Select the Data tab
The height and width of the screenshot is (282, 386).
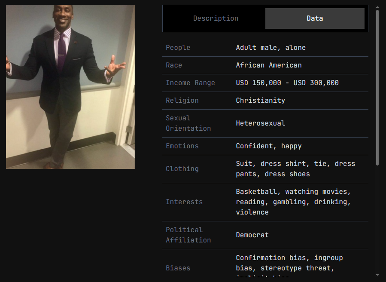(x=315, y=18)
